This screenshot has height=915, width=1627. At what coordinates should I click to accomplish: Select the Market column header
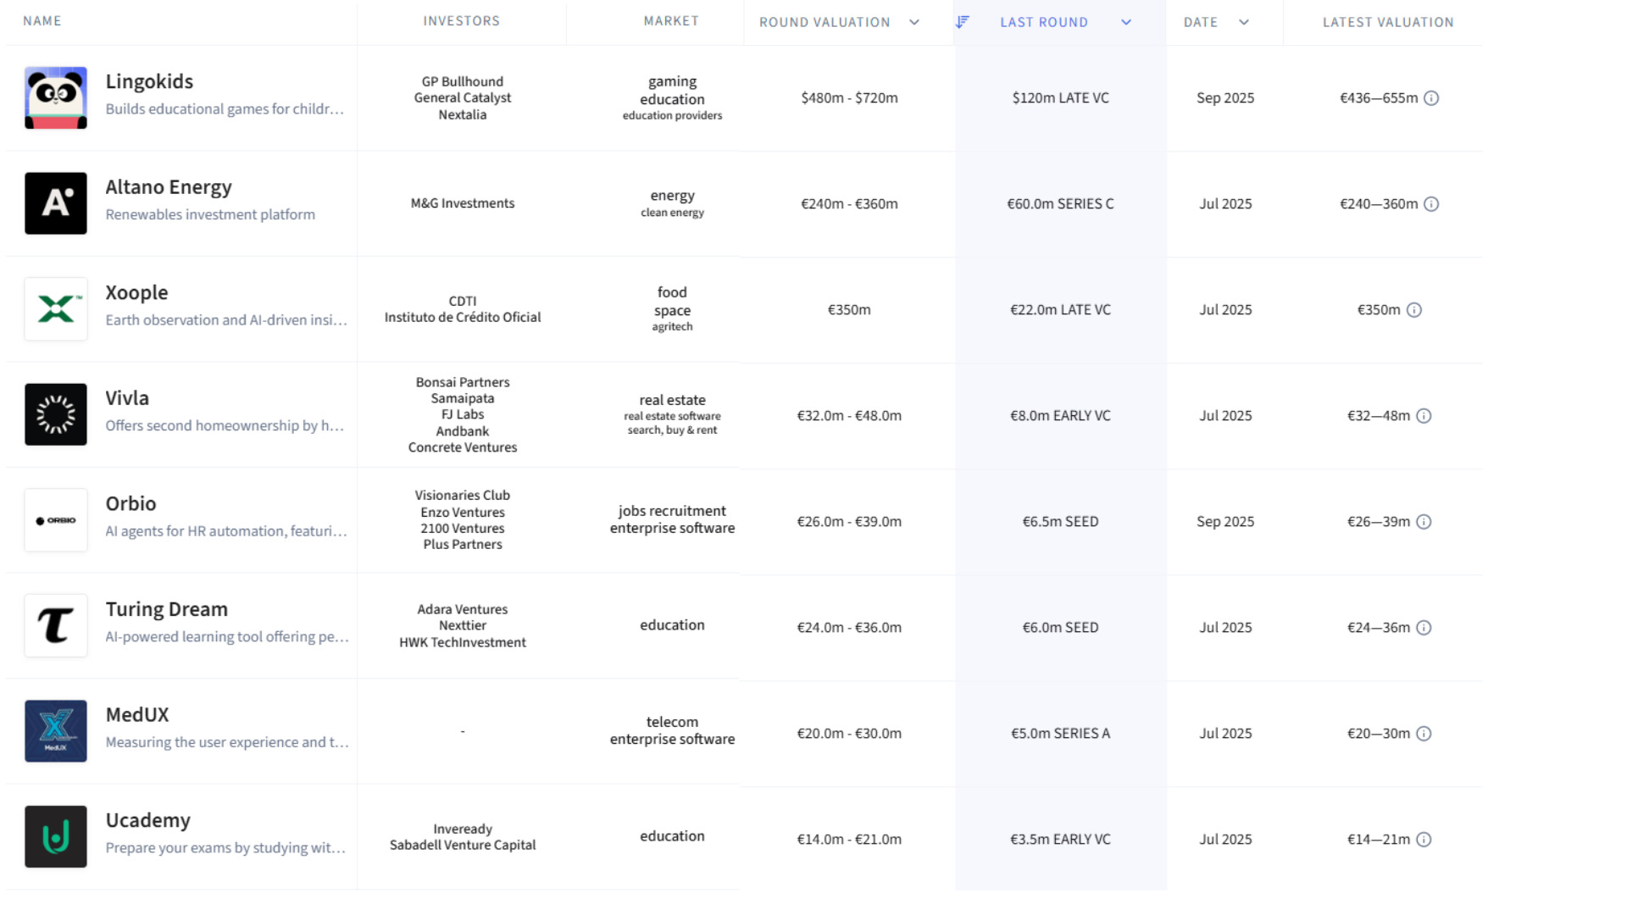click(x=671, y=21)
